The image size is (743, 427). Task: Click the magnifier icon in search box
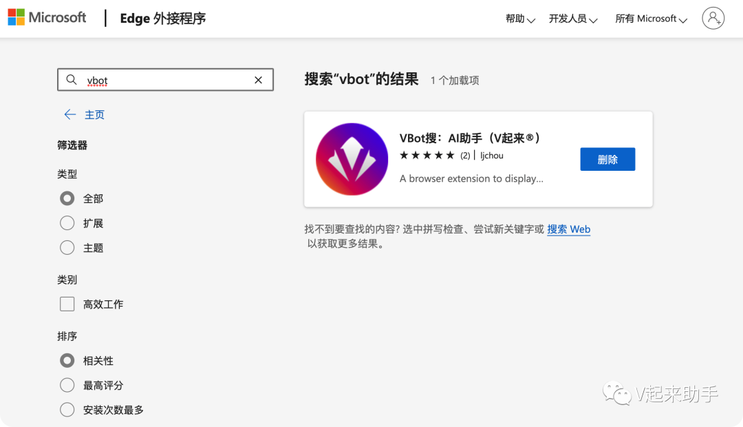(72, 79)
